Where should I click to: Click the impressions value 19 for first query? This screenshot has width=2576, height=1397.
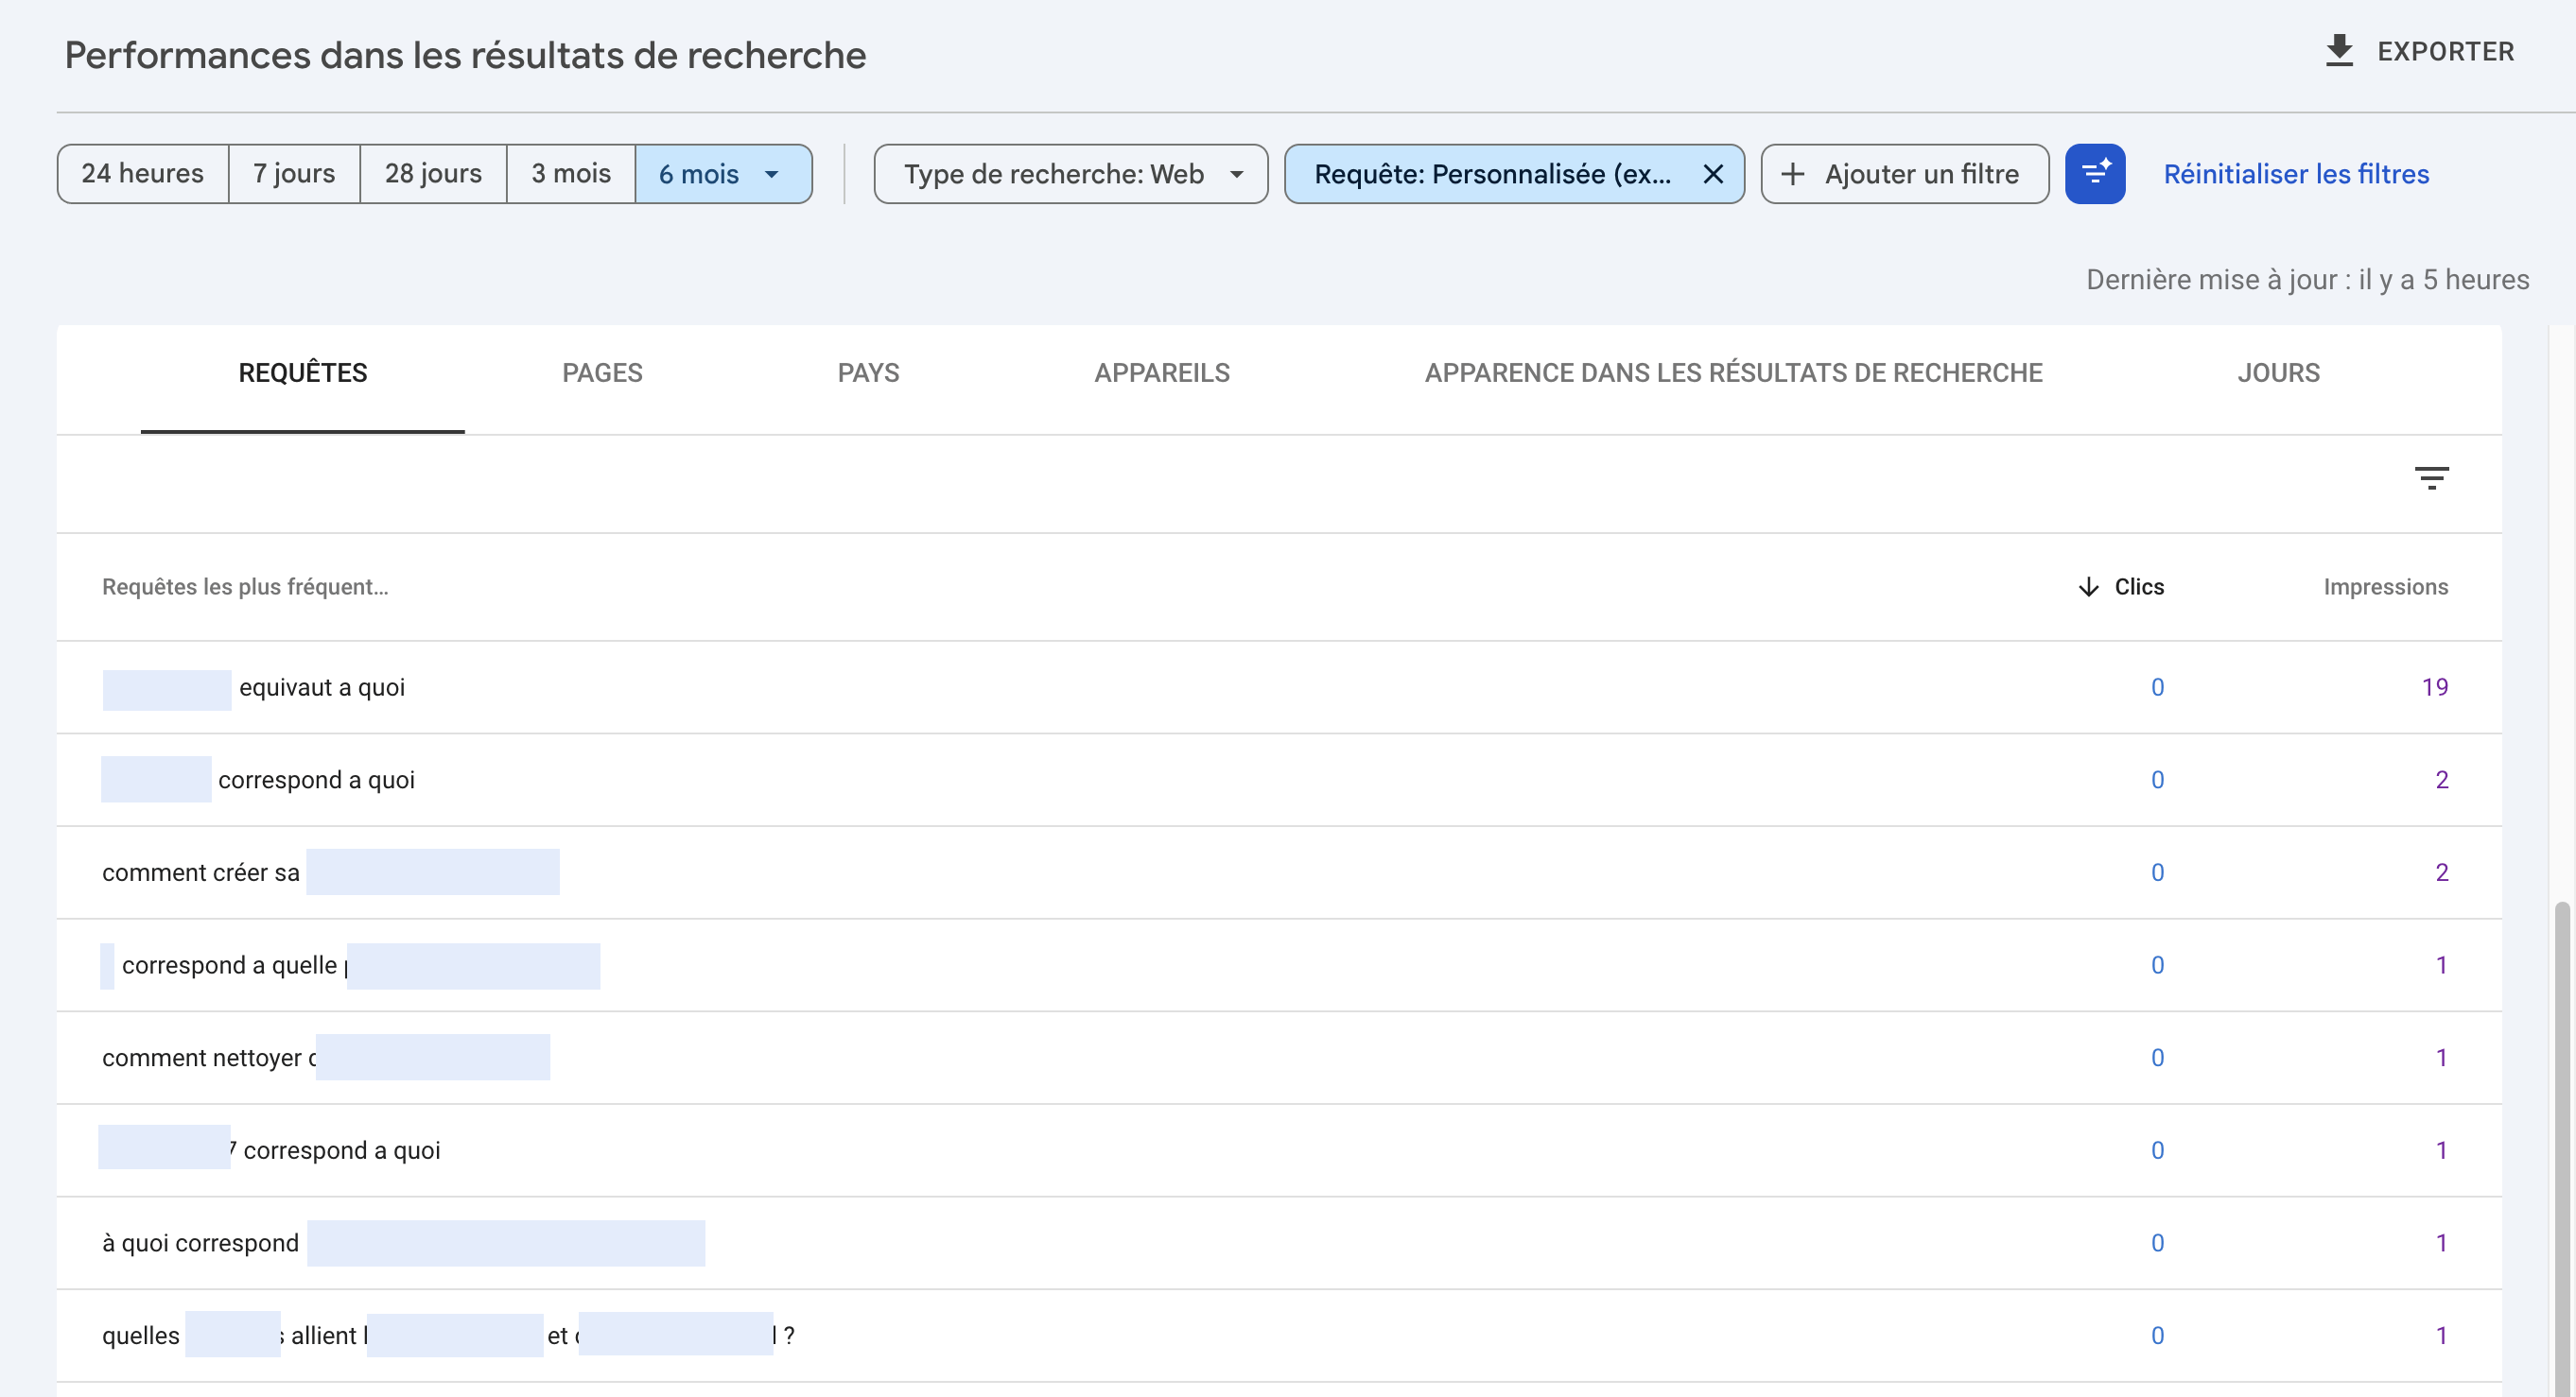[2436, 686]
